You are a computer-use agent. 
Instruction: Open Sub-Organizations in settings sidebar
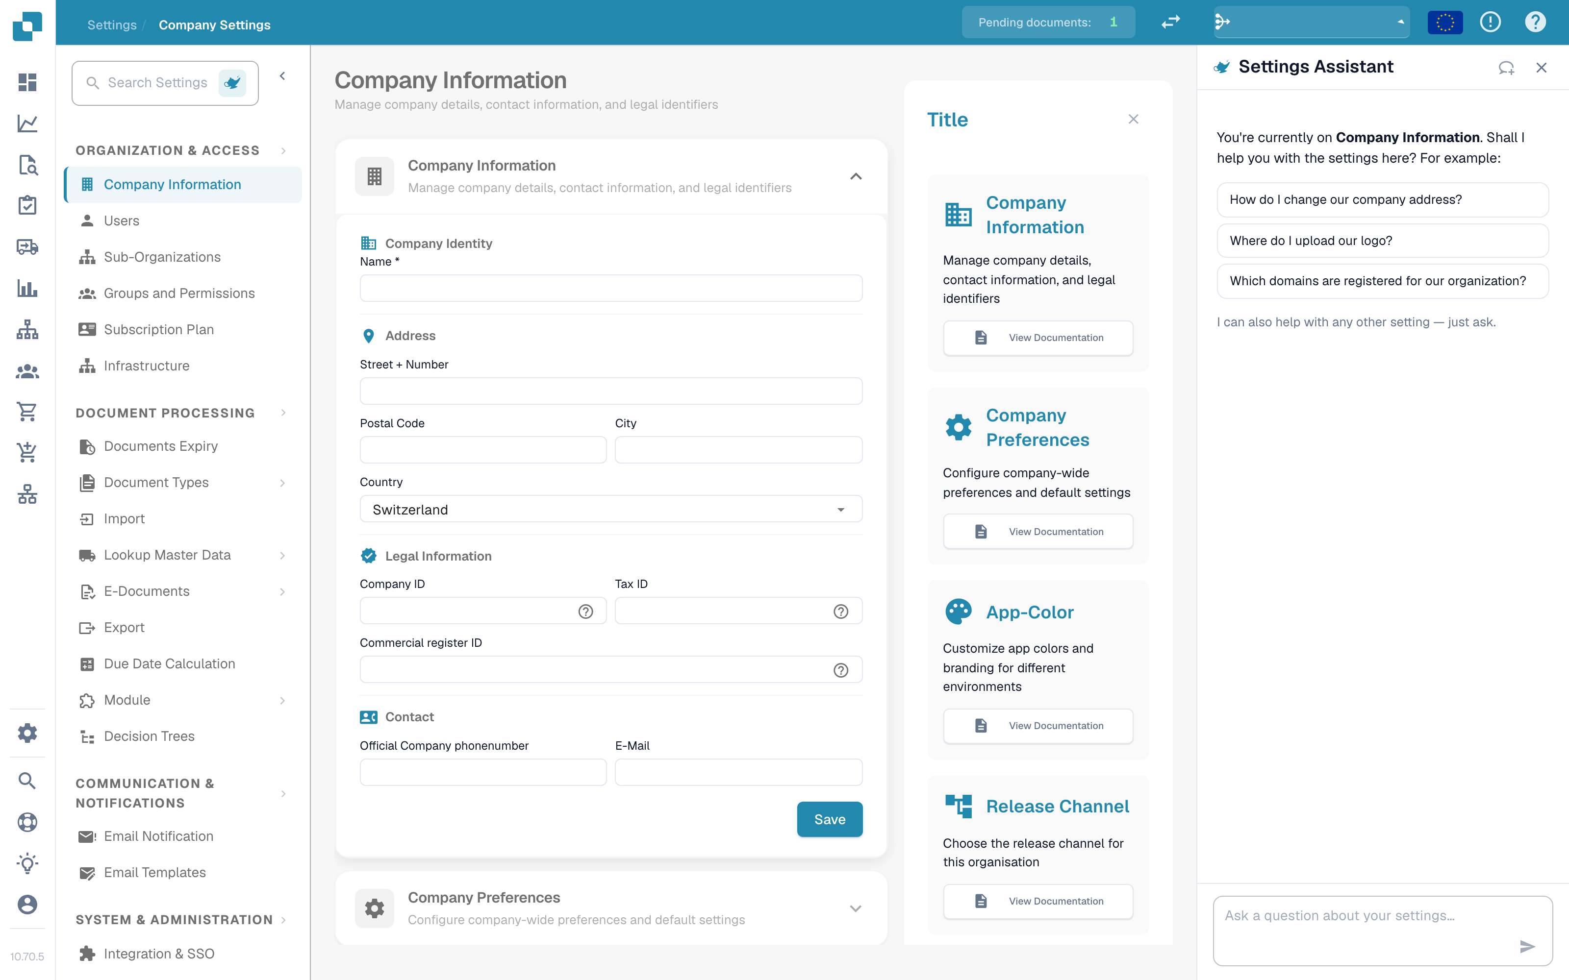[x=183, y=257]
